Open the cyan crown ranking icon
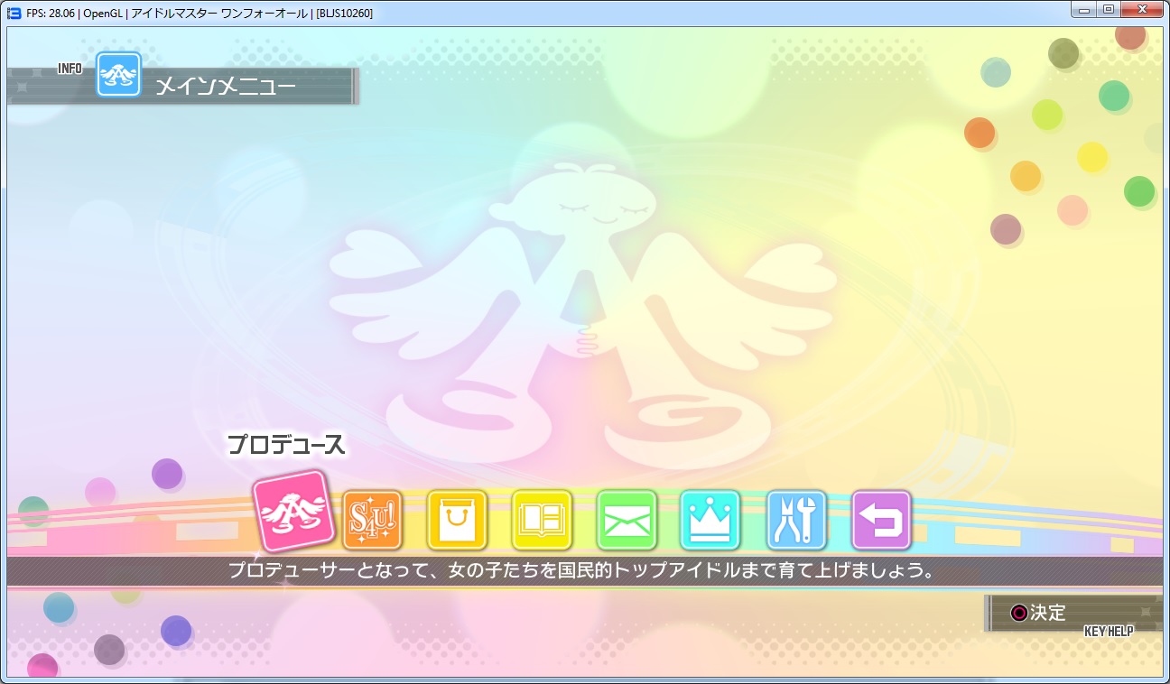This screenshot has height=684, width=1170. click(x=710, y=520)
